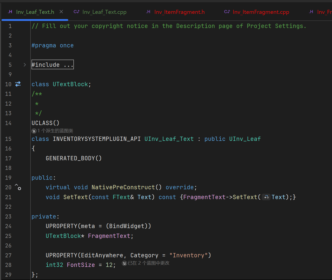This screenshot has height=280, width=332.
Task: Click the override gutter icon on line 20
Action: [x=18, y=187]
